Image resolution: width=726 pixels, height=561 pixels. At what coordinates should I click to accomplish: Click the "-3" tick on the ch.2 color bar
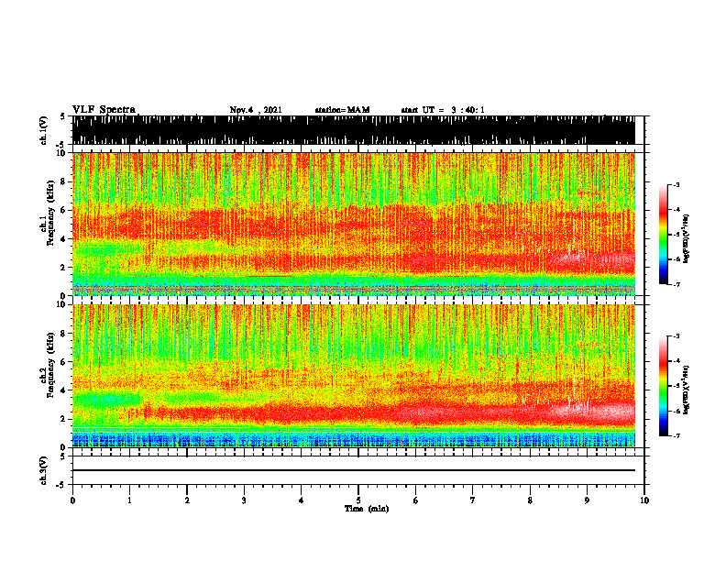[x=676, y=336]
